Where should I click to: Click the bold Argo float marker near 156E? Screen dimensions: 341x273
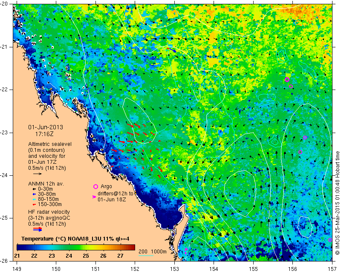(x=287, y=79)
